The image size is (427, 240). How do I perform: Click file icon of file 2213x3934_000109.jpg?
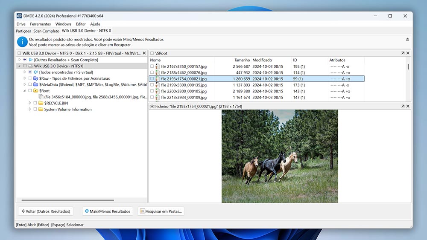(x=158, y=97)
